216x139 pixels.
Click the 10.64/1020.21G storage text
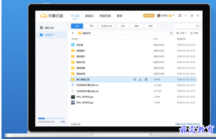(46, 122)
